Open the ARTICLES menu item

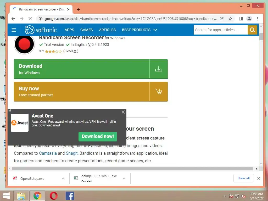point(107,30)
